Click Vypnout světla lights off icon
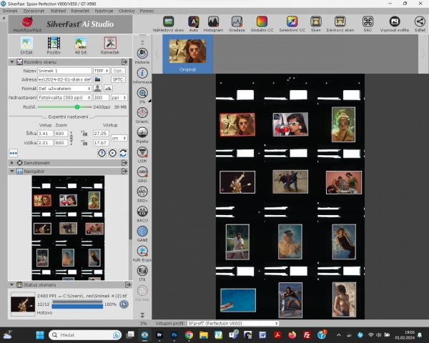 click(x=395, y=24)
